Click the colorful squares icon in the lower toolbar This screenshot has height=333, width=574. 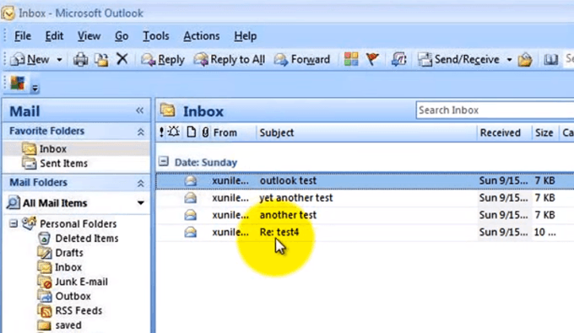click(18, 83)
